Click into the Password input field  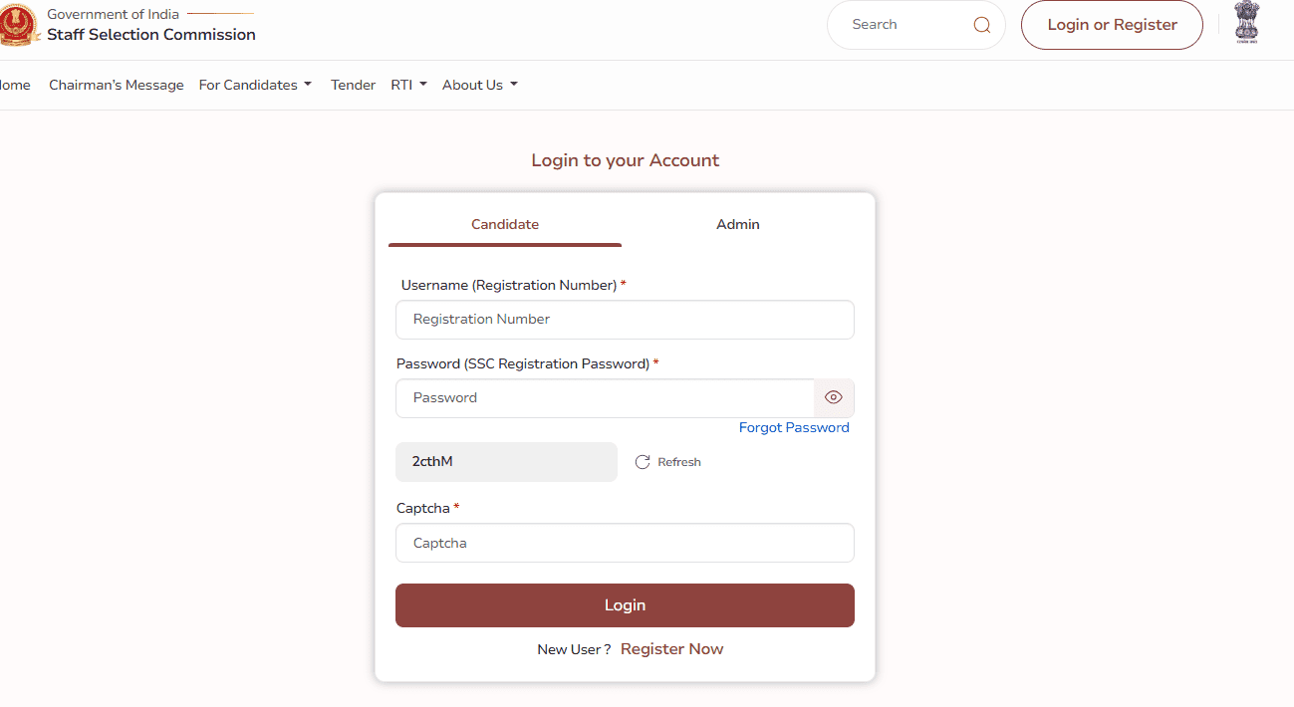pos(605,397)
